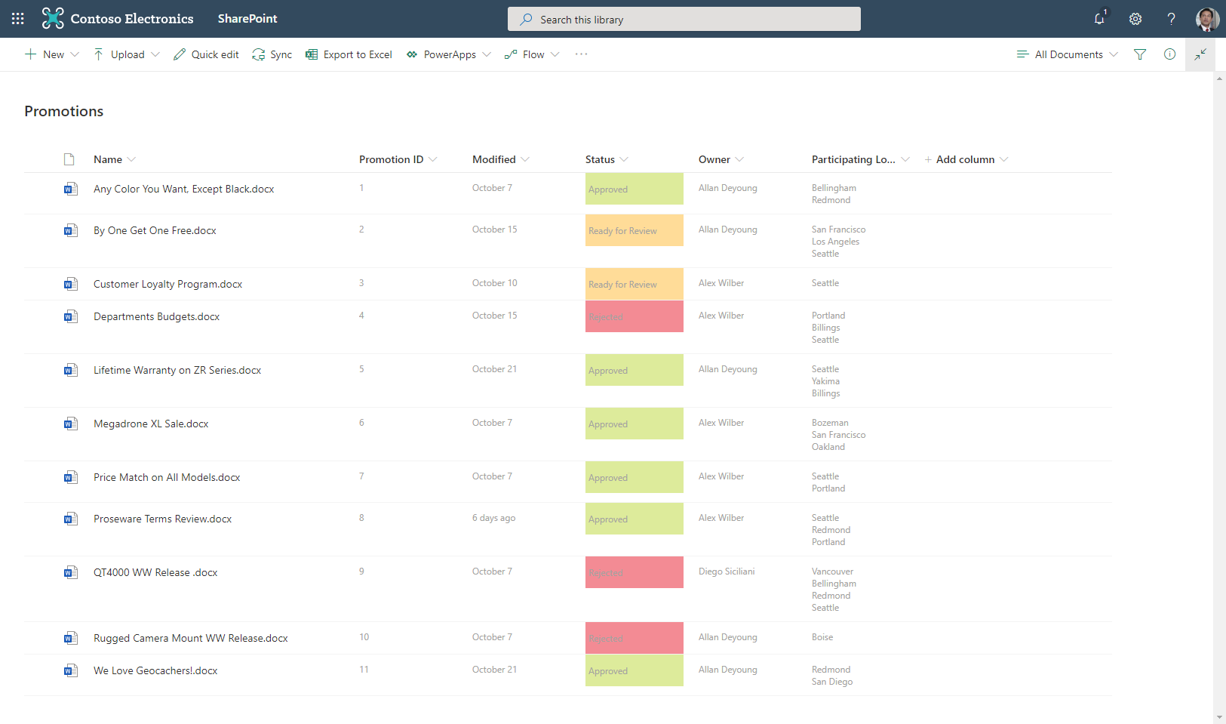
Task: Click the Add column header
Action: pyautogui.click(x=966, y=159)
